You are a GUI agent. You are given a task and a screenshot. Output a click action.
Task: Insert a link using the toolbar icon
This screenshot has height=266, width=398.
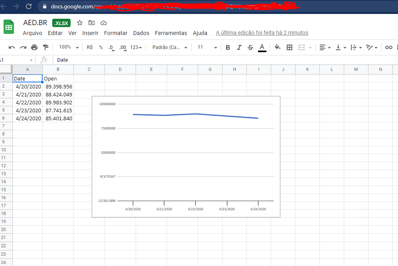coord(389,47)
